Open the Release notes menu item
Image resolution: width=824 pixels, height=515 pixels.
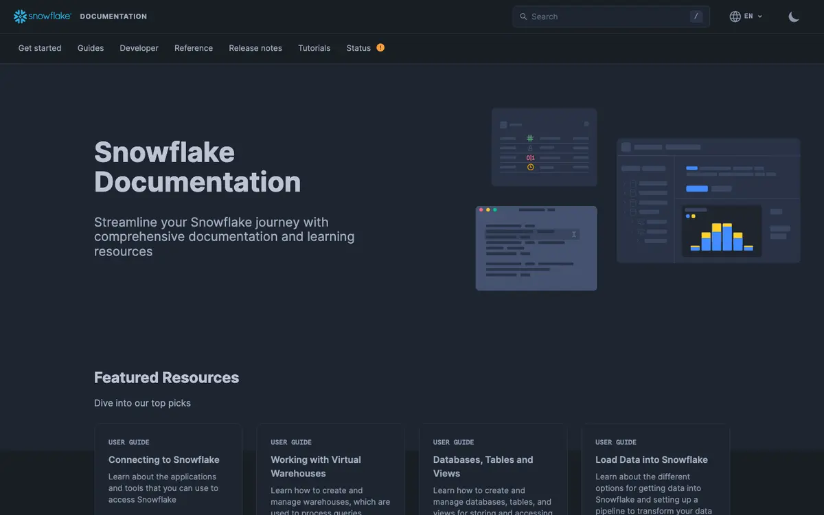pyautogui.click(x=255, y=48)
